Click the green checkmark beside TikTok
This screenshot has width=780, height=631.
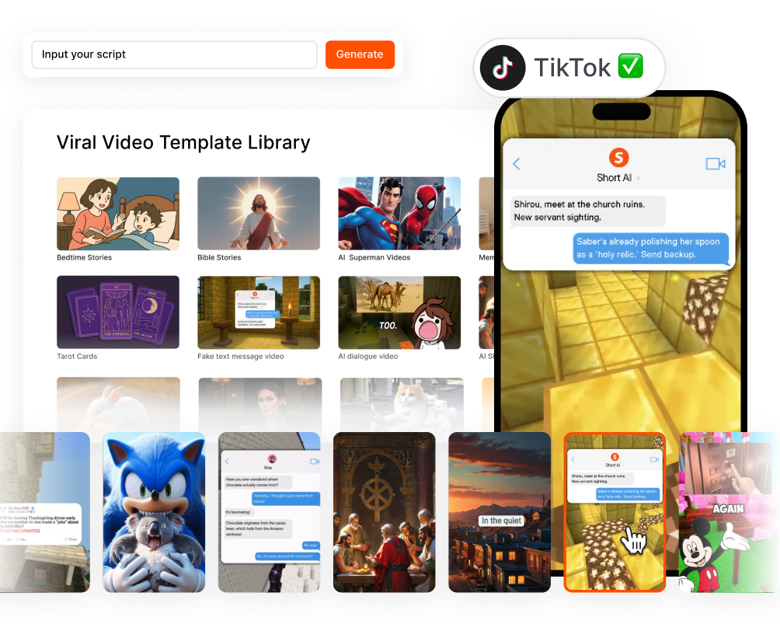630,66
